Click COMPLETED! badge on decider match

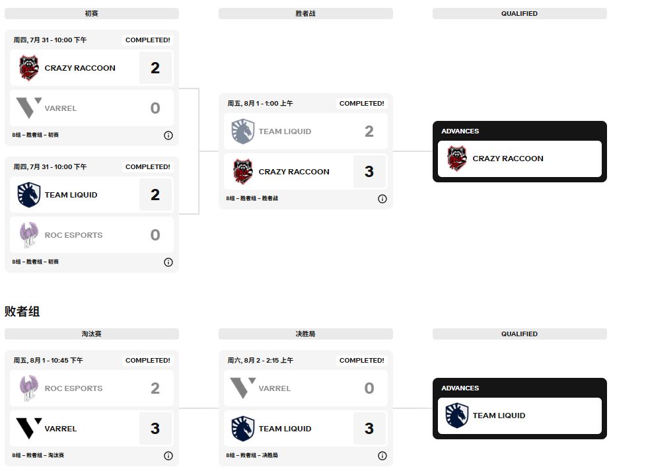coord(361,361)
